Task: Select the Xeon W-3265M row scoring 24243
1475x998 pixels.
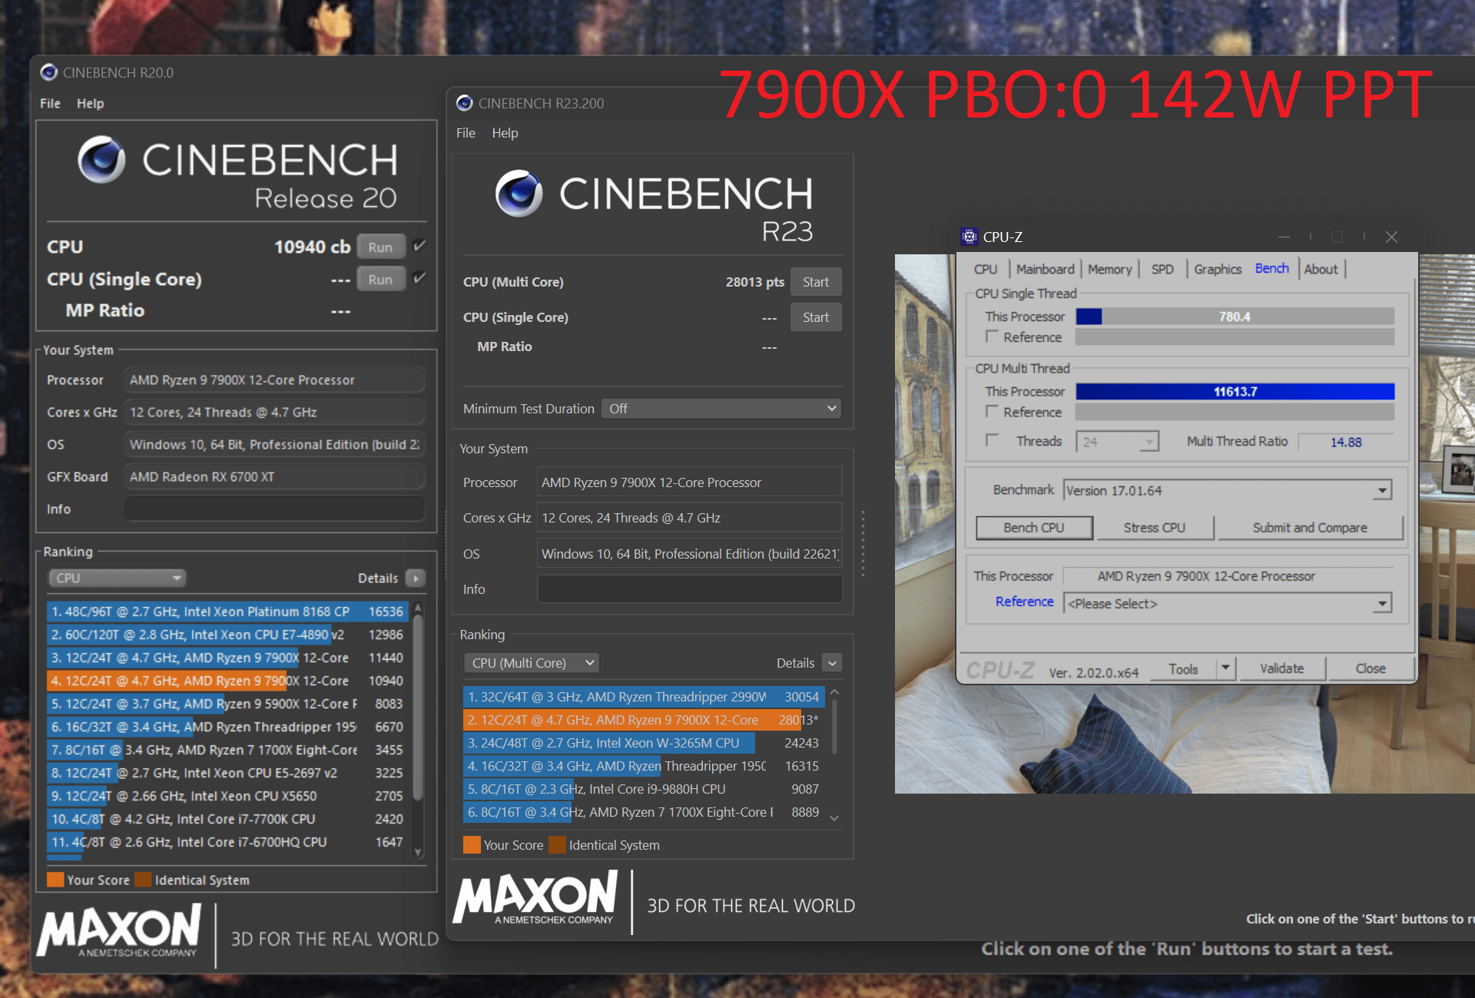Action: pyautogui.click(x=643, y=743)
